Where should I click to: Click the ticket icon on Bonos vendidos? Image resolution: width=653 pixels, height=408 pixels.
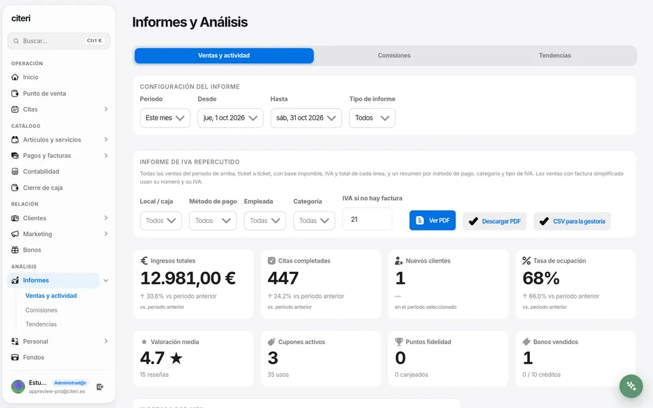(x=526, y=342)
